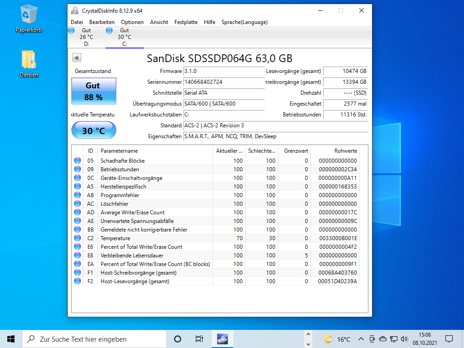Switch to drive D: tab at 26 °C
464x348 pixels.
coord(86,37)
